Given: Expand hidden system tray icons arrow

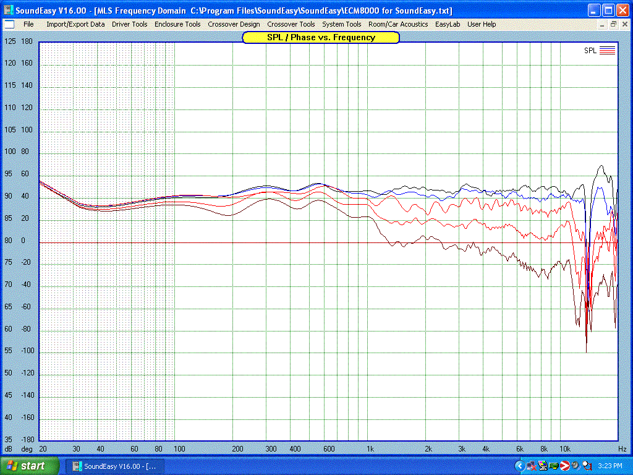Looking at the screenshot, I should click(519, 466).
